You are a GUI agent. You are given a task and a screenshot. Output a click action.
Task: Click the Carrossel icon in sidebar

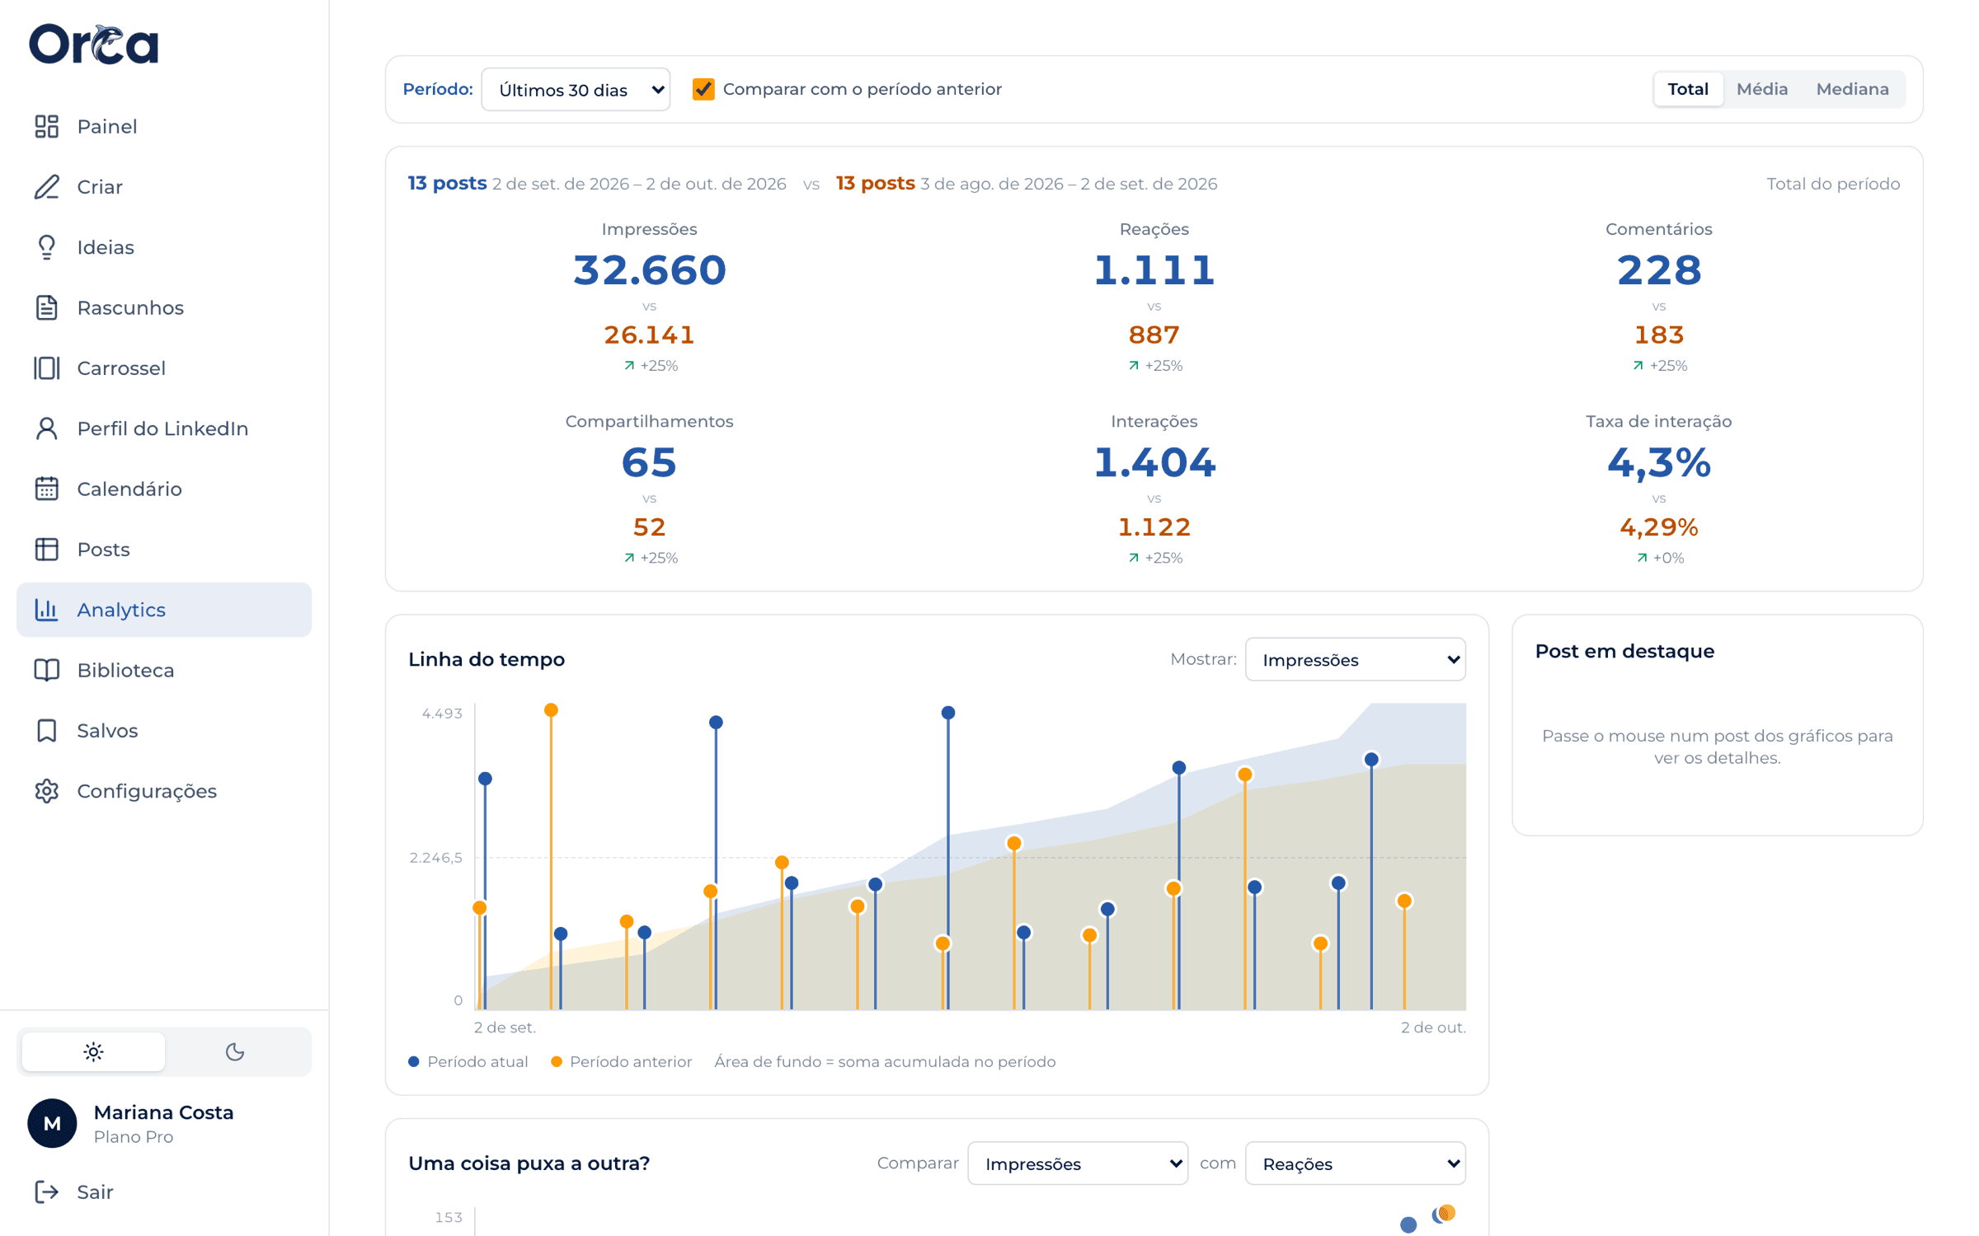point(47,368)
